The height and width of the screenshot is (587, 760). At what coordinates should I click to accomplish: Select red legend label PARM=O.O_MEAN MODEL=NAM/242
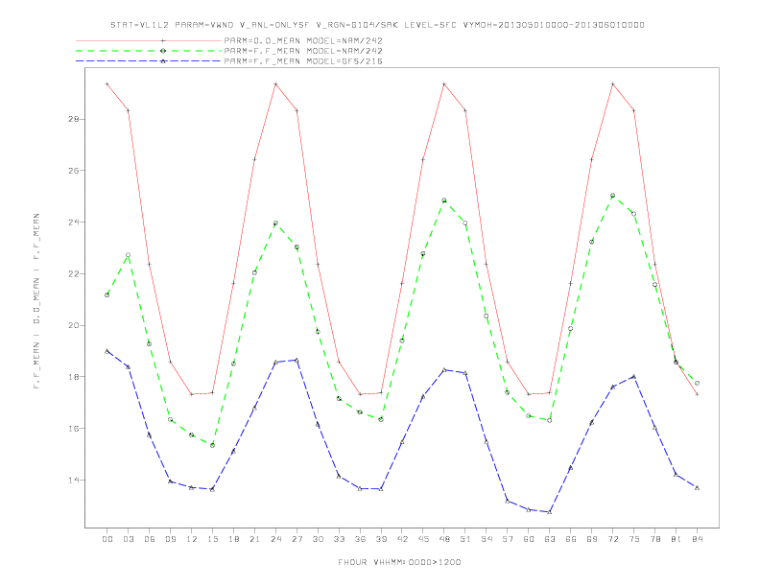tap(303, 40)
